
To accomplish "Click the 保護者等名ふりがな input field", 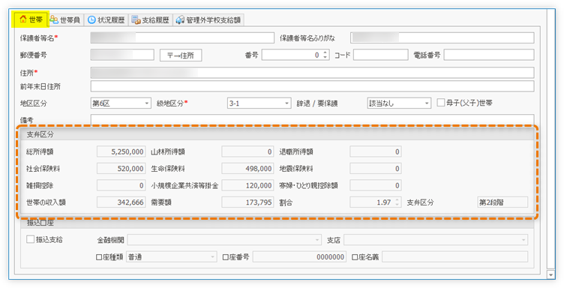I will click(x=442, y=37).
